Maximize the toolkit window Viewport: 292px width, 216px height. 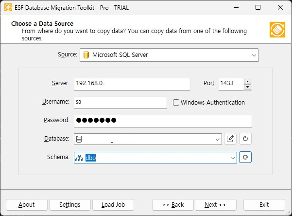click(x=258, y=7)
